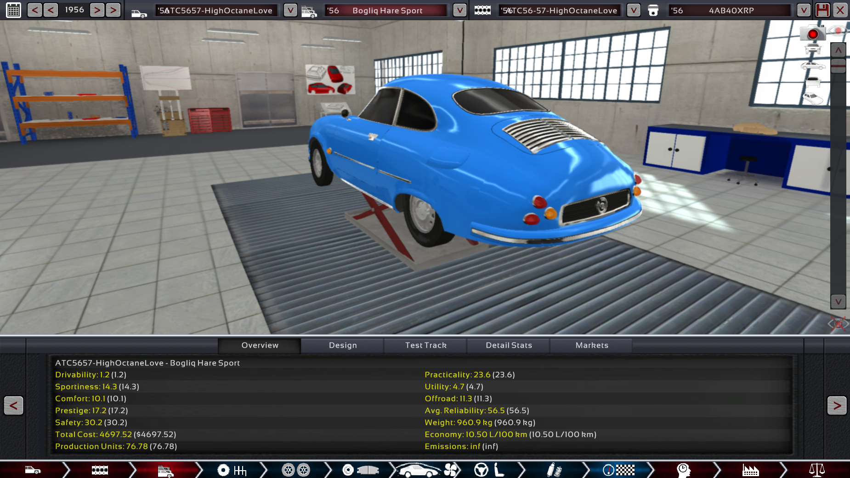Go back with left arrow button
The image size is (850, 478).
[13, 405]
